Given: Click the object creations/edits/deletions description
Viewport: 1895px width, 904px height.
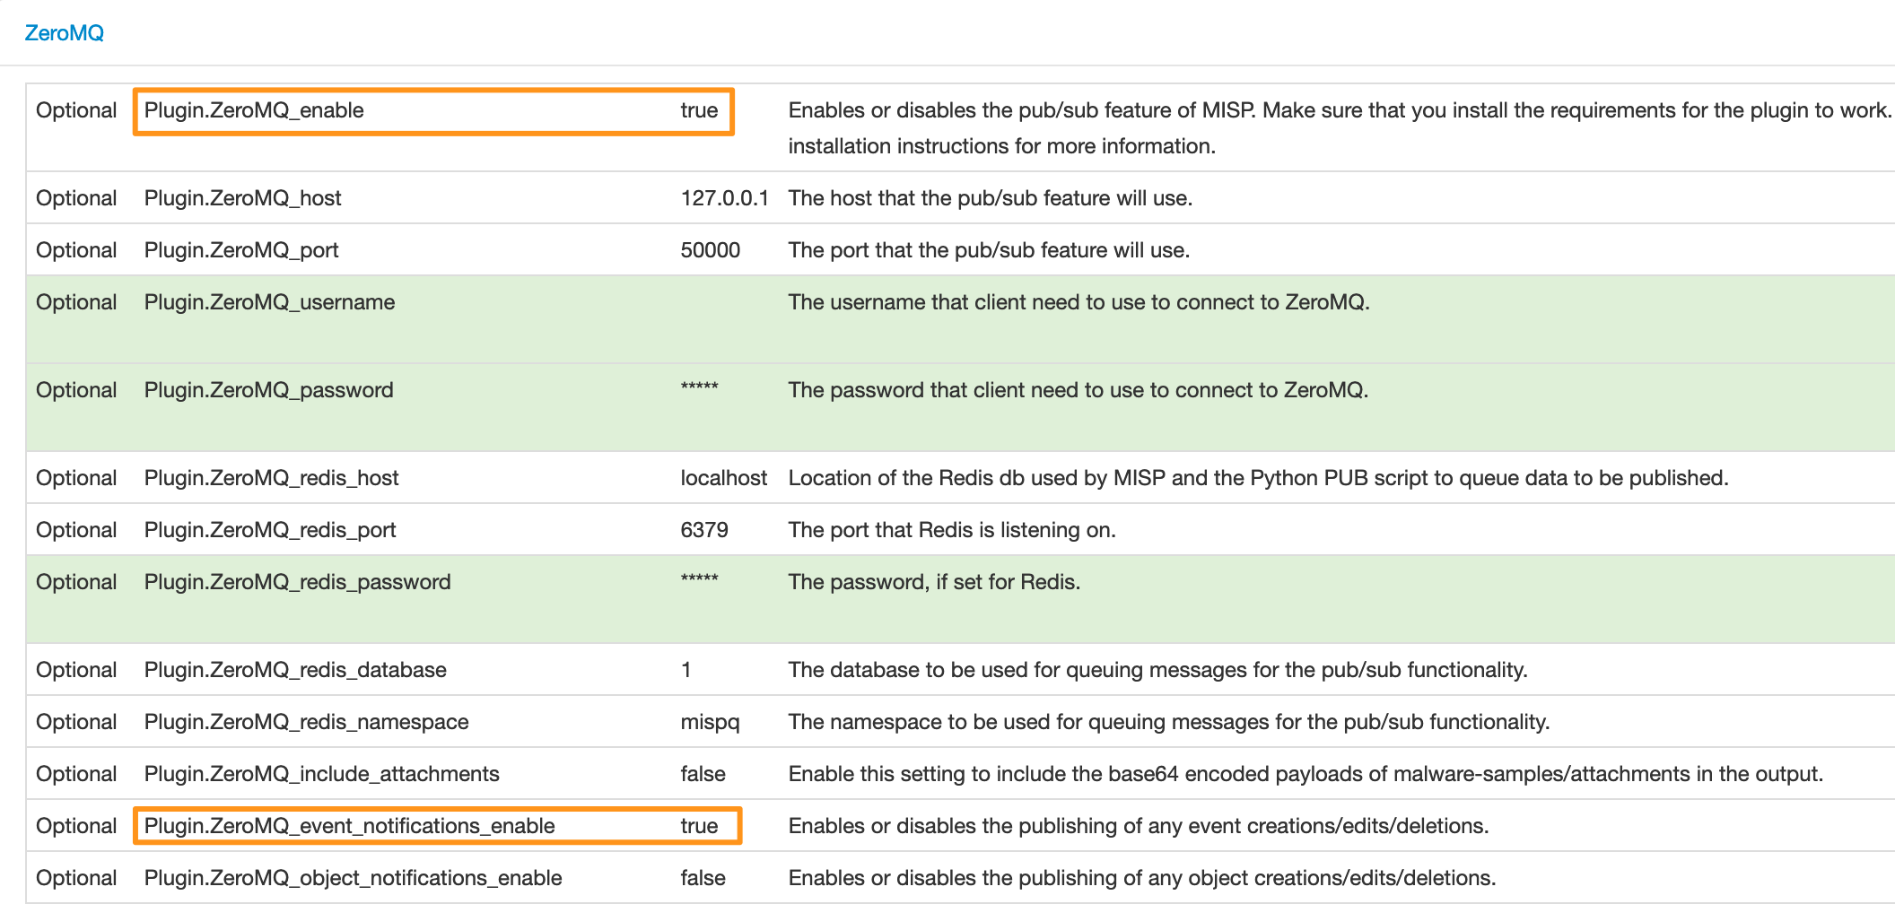Looking at the screenshot, I should pyautogui.click(x=1142, y=878).
